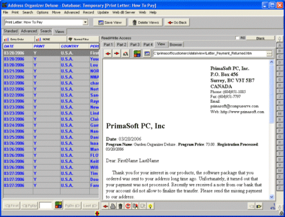The width and height of the screenshot is (285, 217).
Task: Click the printer icon in bottom toolbar
Action: 113,206
